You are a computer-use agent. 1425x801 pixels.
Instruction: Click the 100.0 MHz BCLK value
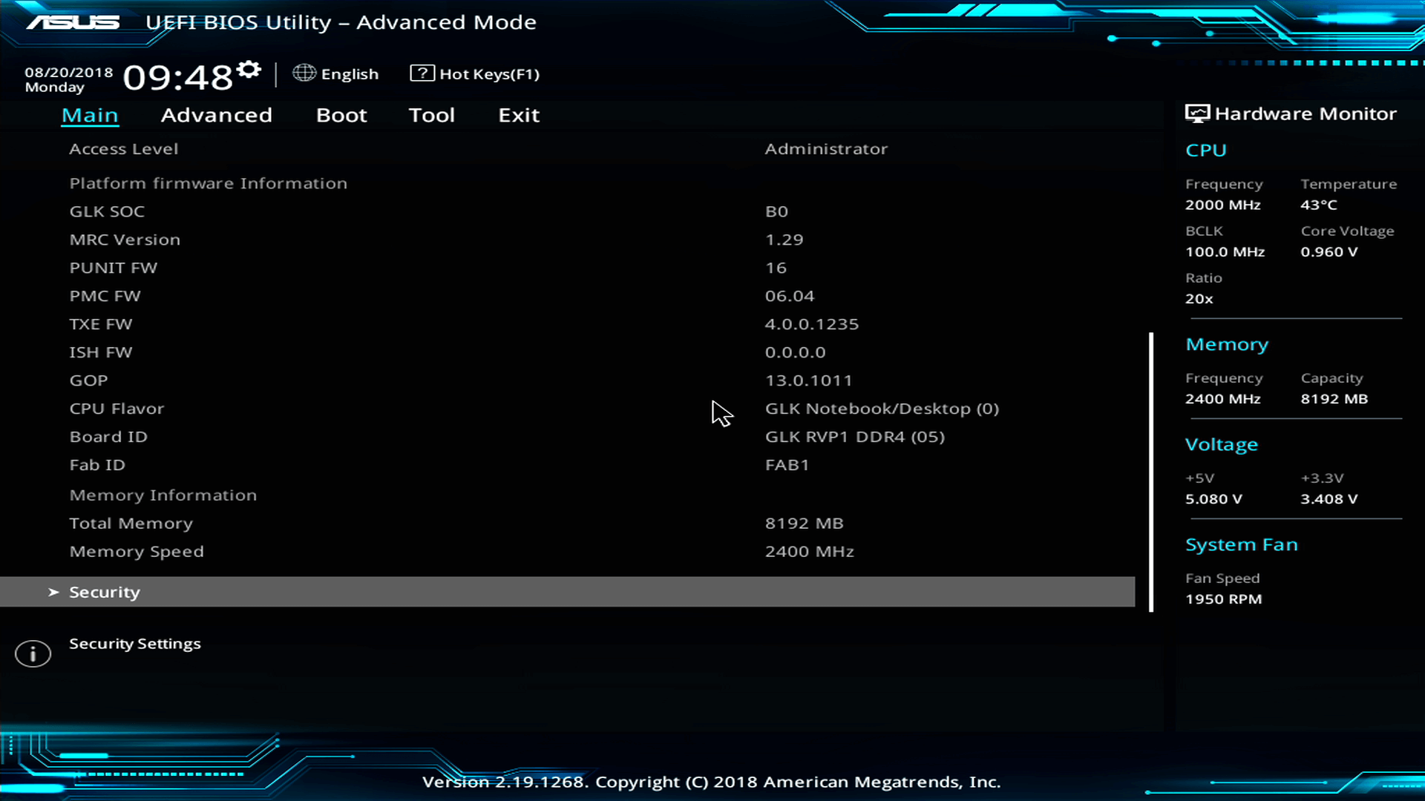tap(1225, 251)
